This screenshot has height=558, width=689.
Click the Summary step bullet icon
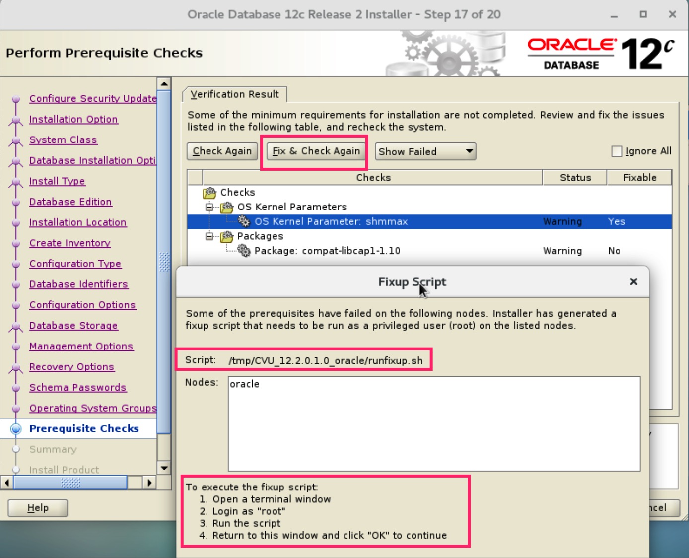(x=16, y=449)
